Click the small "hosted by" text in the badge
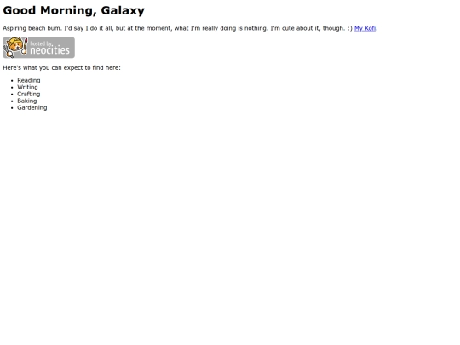The image size is (460, 345). pos(41,43)
